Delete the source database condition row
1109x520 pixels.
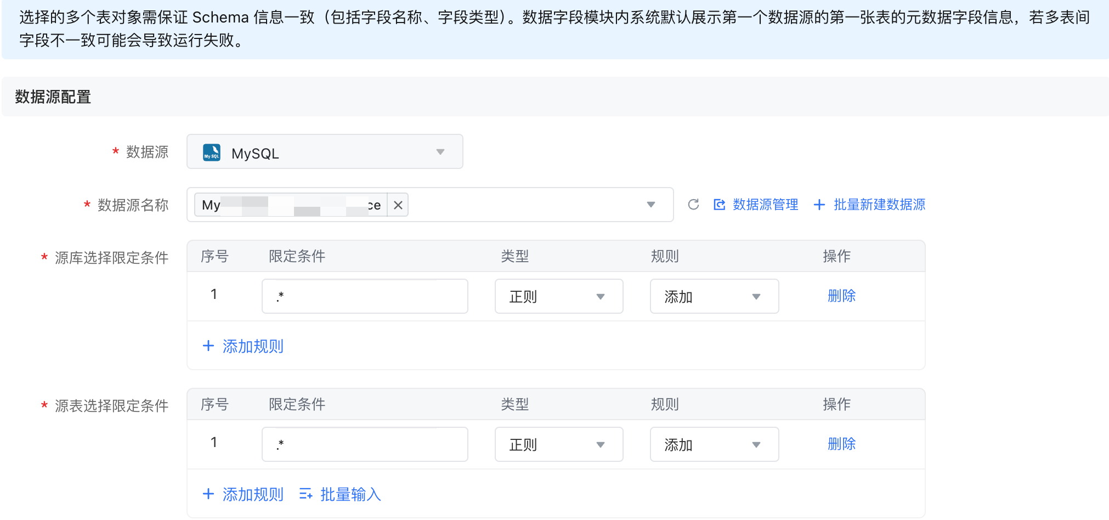[841, 296]
